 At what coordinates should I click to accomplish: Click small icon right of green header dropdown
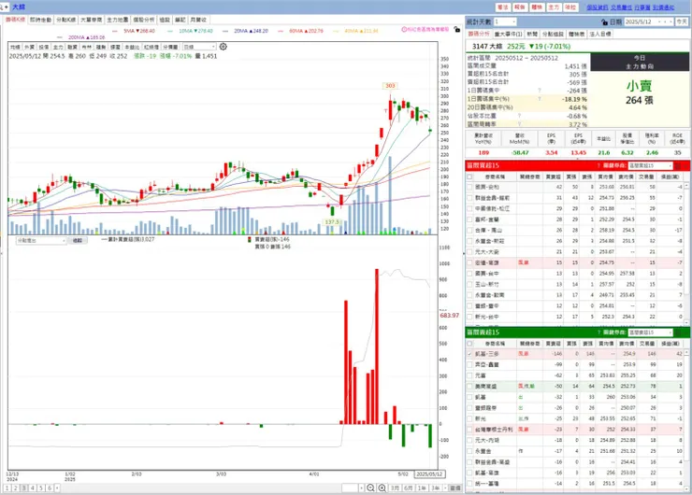678,332
